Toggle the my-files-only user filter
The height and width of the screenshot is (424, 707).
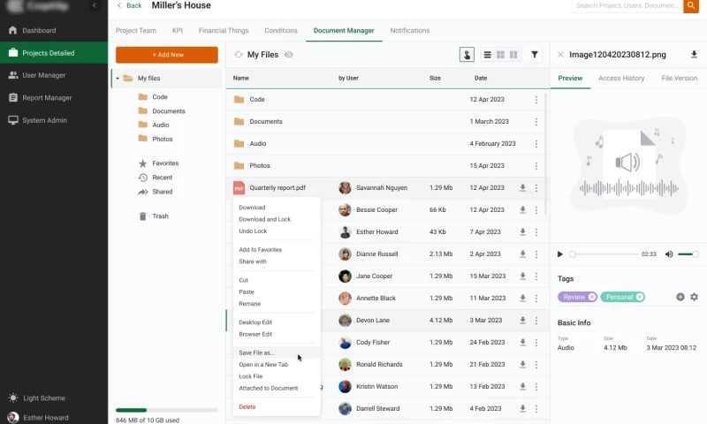coord(467,55)
